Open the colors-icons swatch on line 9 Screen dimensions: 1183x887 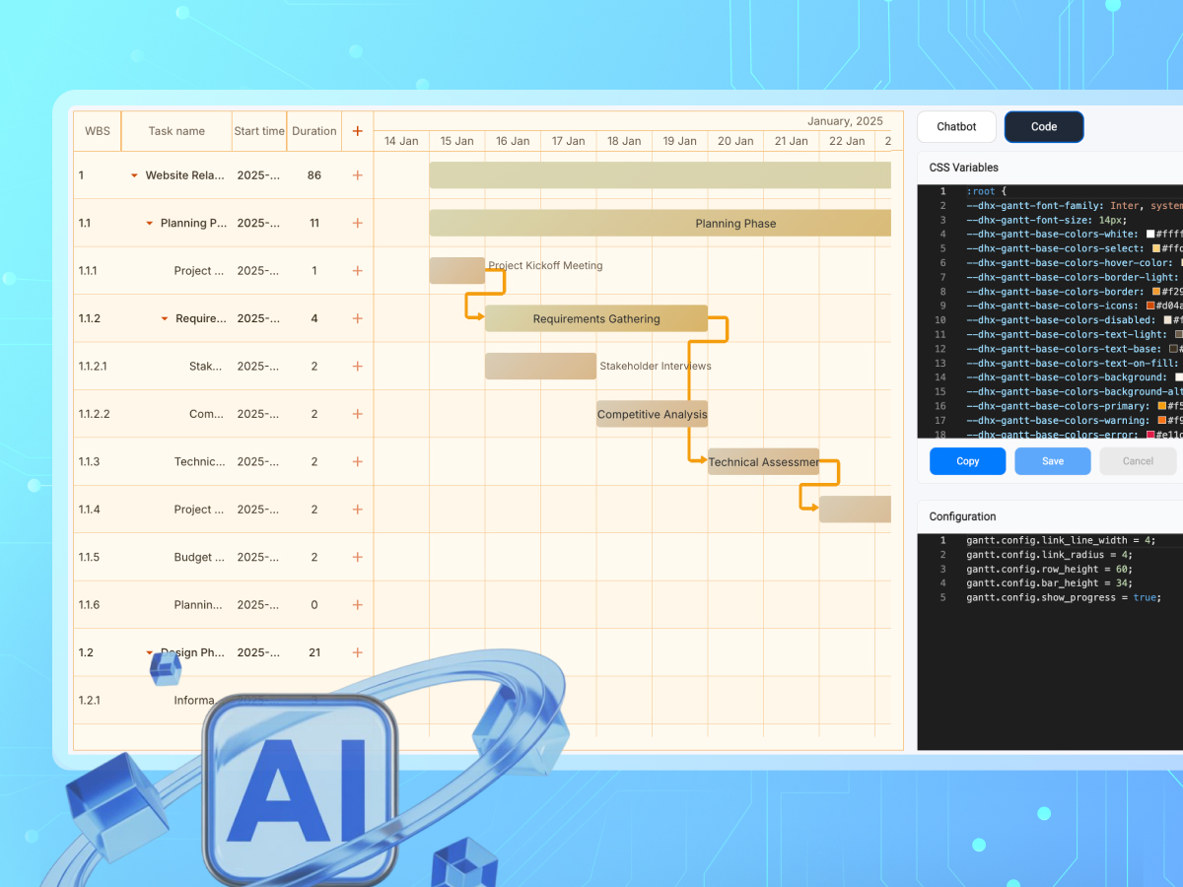[x=1150, y=306]
